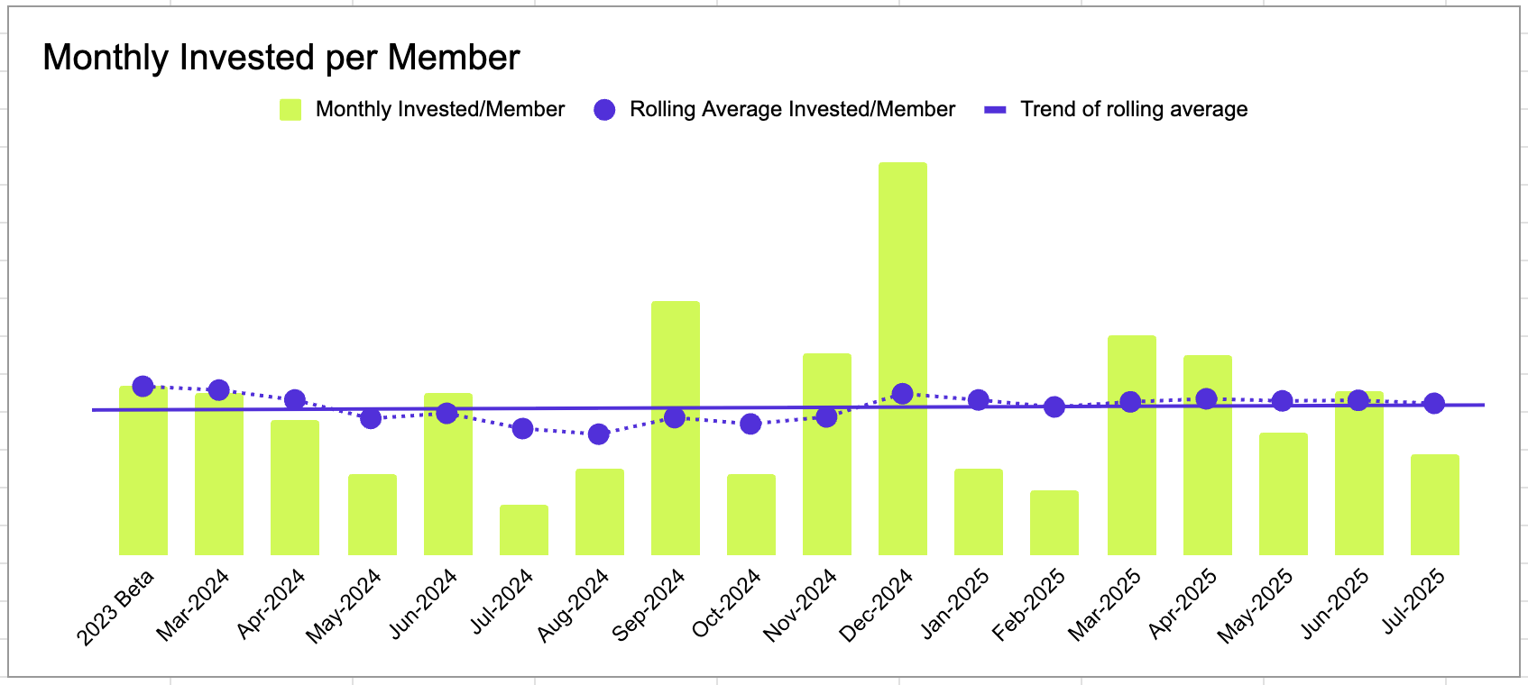Click the Jul-2025 axis label
The width and height of the screenshot is (1528, 685).
tap(1415, 600)
